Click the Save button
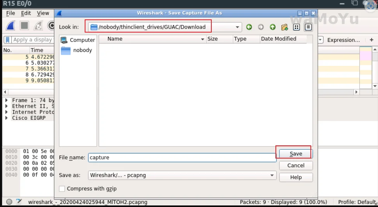This screenshot has width=378, height=207. [296, 154]
